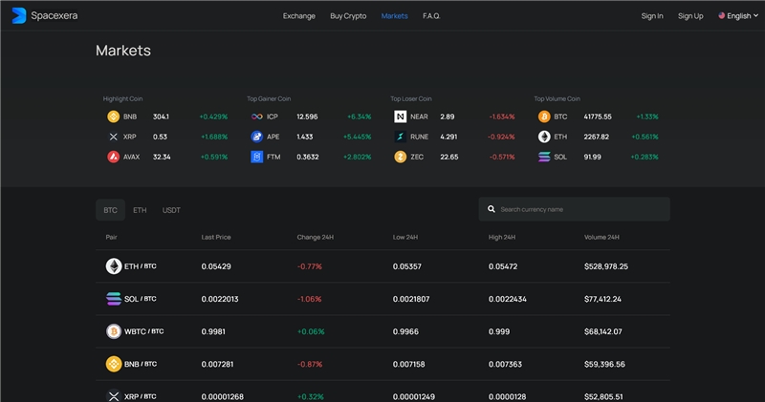Click WBTC / BTC last price 0.9981
The image size is (765, 402).
[213, 332]
